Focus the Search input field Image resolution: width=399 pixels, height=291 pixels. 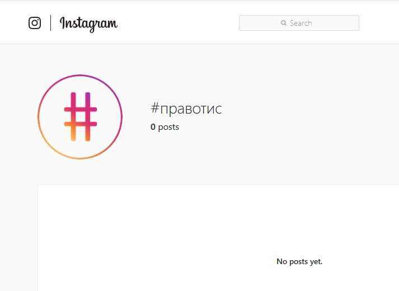pyautogui.click(x=299, y=23)
